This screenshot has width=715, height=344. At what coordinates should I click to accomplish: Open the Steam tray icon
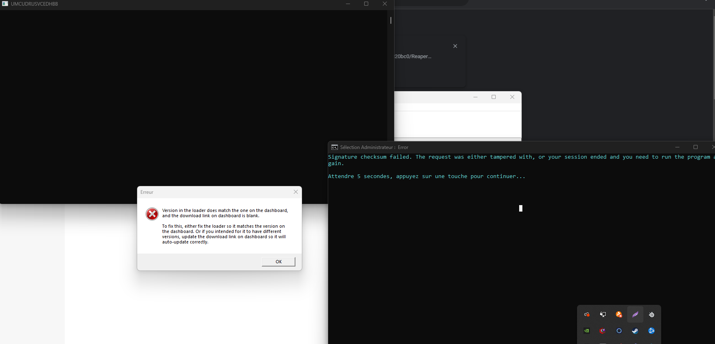click(635, 331)
